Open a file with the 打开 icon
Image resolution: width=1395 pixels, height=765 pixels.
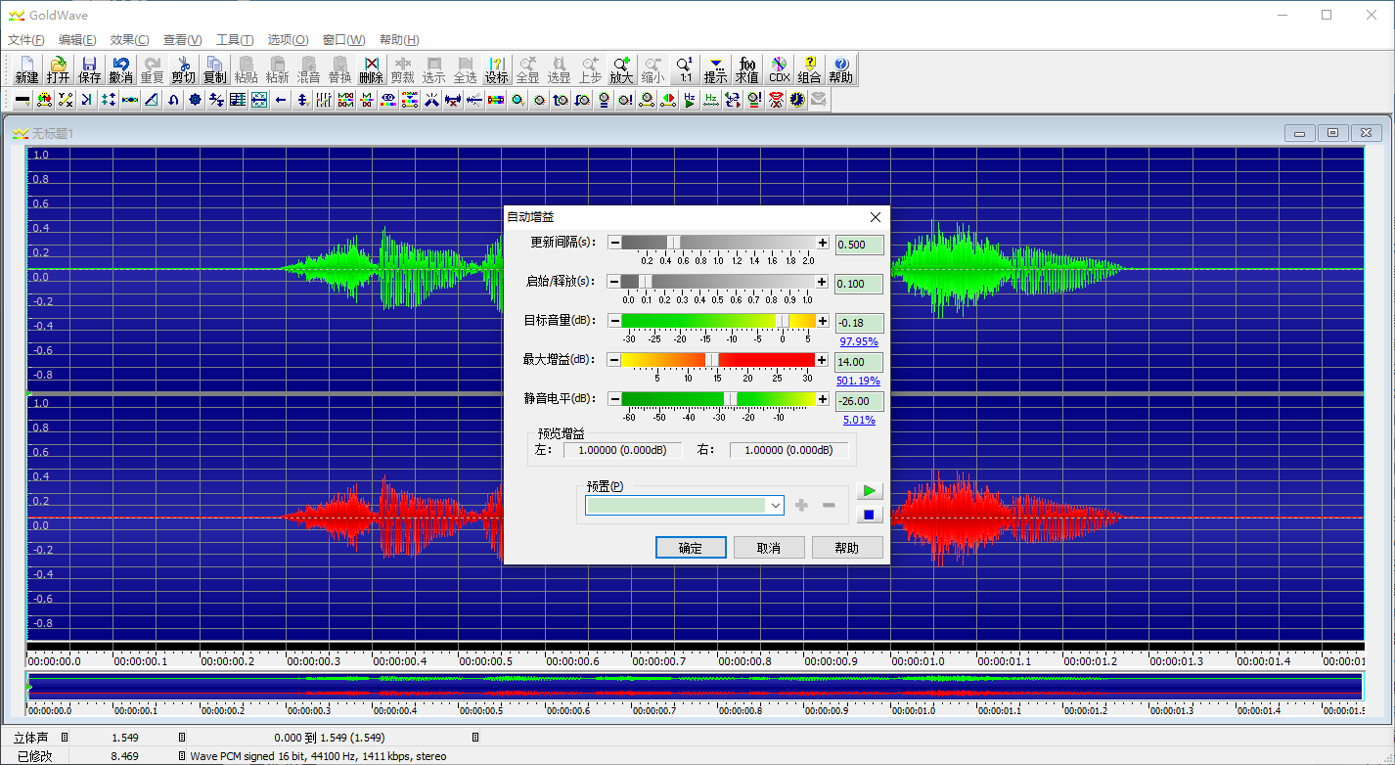coord(59,69)
